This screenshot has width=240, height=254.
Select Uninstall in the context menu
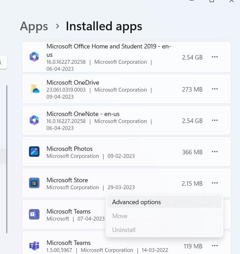click(x=124, y=230)
